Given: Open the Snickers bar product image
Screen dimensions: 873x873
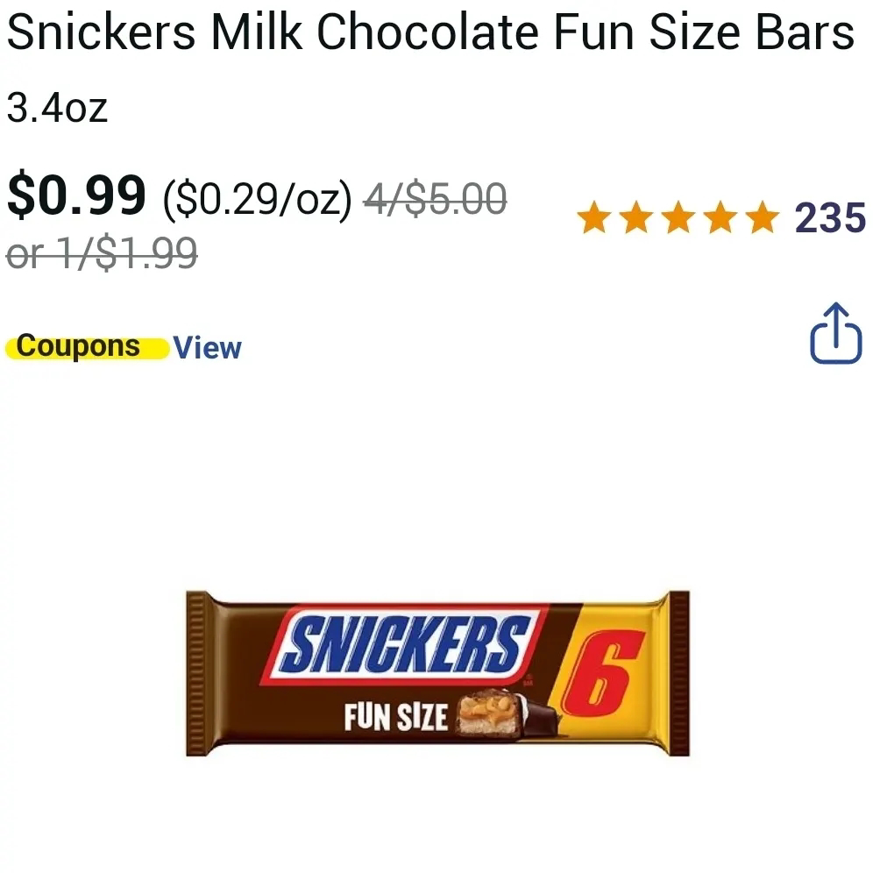Looking at the screenshot, I should 437,673.
